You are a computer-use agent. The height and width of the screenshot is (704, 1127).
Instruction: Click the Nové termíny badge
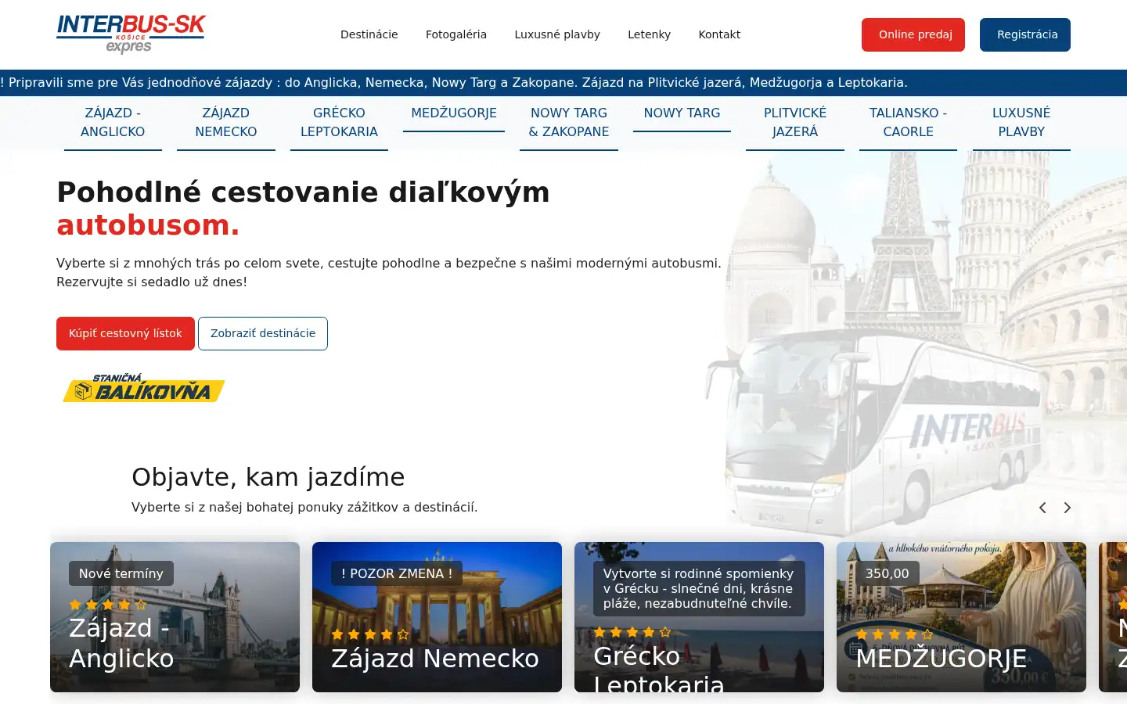121,573
